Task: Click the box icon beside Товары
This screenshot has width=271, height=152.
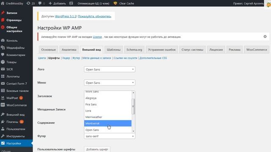Action: click(3, 62)
